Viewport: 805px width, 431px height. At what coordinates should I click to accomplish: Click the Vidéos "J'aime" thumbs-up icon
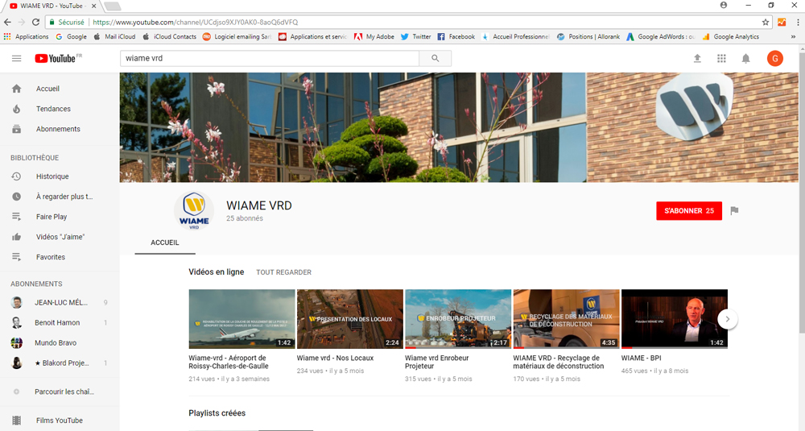tap(16, 237)
